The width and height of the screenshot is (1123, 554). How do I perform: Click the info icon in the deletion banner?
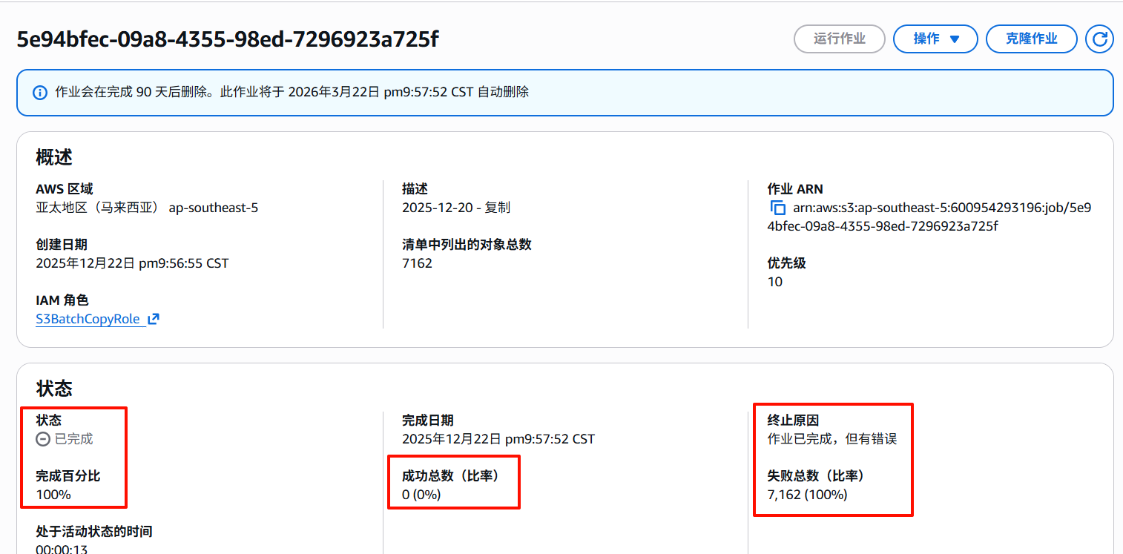point(40,93)
